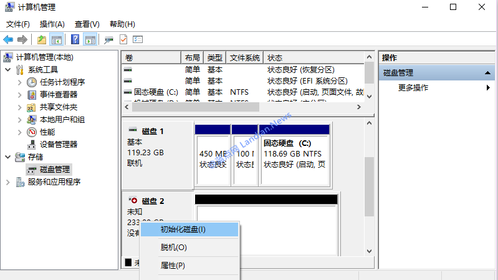The height and width of the screenshot is (280, 498).
Task: Select the EFI 系统分区 volume row
Action: coord(243,80)
